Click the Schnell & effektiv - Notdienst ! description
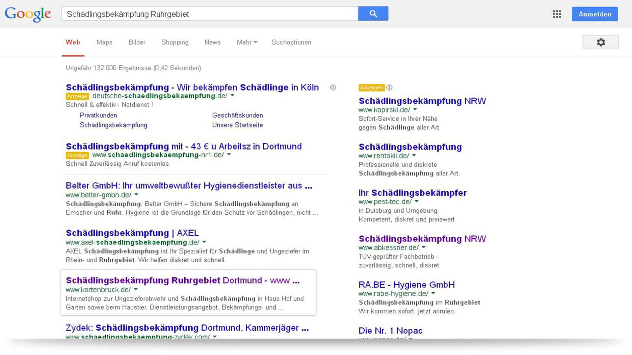The image size is (632, 355). pyautogui.click(x=109, y=105)
